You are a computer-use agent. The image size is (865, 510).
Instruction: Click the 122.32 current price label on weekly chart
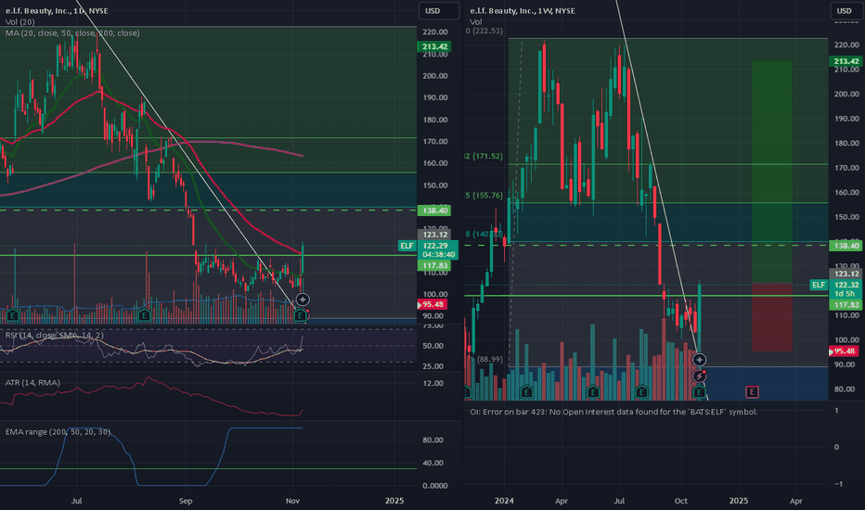846,289
